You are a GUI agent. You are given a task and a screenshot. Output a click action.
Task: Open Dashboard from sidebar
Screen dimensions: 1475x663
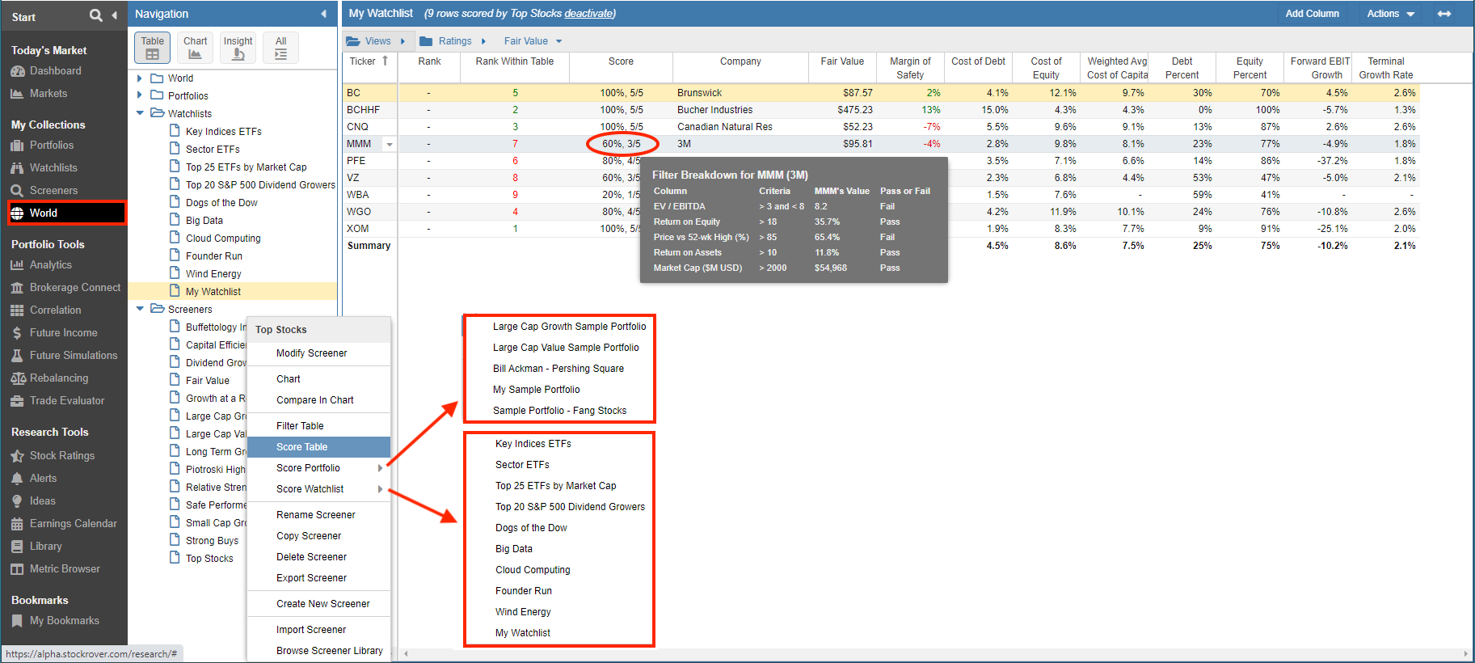tap(55, 71)
